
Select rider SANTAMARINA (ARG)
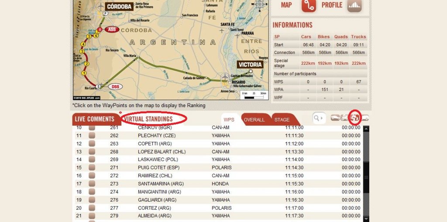pos(161,184)
